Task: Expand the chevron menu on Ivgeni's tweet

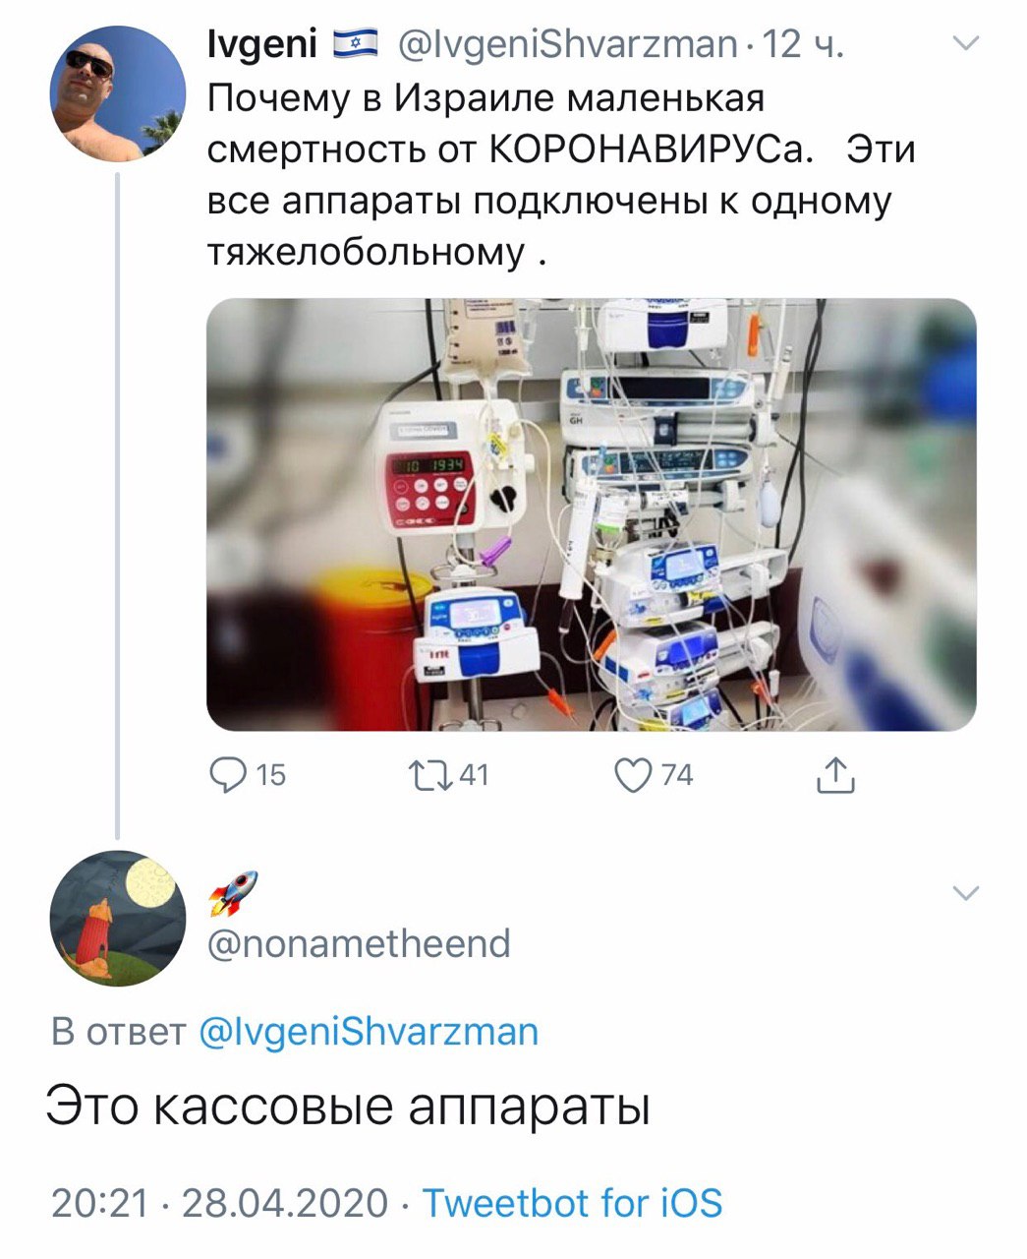Action: (x=967, y=43)
